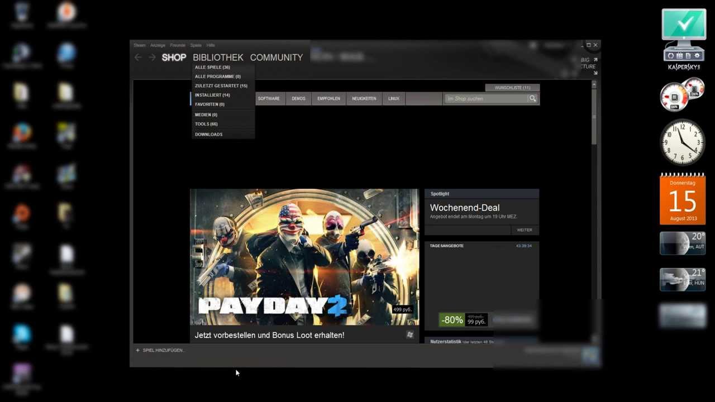Click the scan circle icon in Kaspersky gadget
715x402 pixels.
[670, 56]
